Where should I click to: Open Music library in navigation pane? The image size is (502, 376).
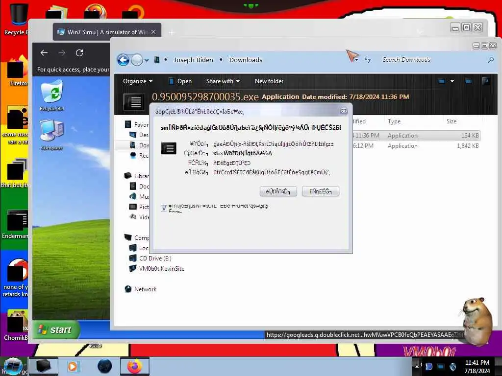coord(140,196)
